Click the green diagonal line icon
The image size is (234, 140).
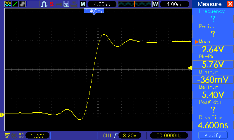pos(15,4)
